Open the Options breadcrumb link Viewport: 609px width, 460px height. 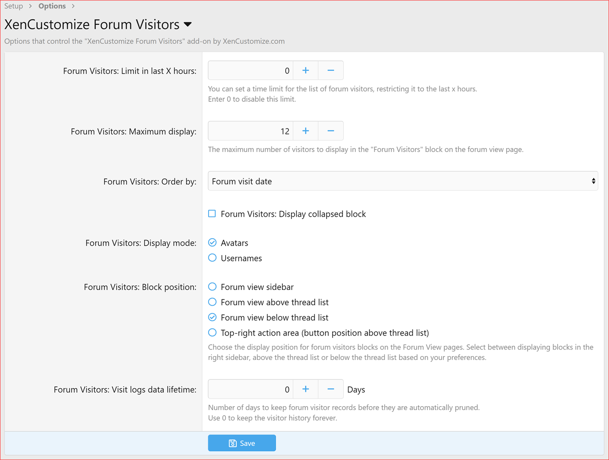[52, 6]
